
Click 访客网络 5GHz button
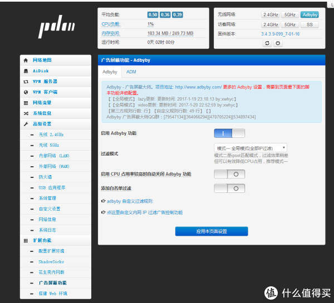[290, 24]
